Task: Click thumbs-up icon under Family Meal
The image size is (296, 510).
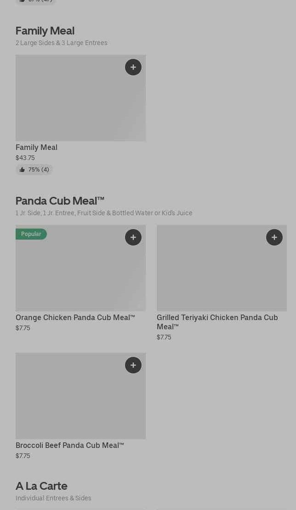Action: coord(22,170)
